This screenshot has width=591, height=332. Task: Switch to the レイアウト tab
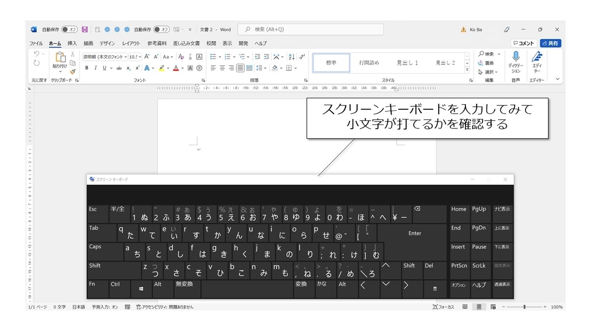click(131, 43)
